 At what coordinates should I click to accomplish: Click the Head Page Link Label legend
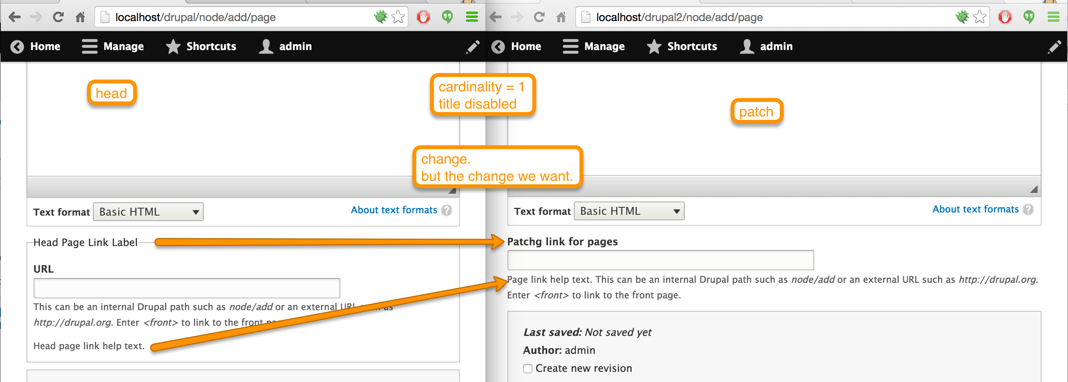[85, 242]
